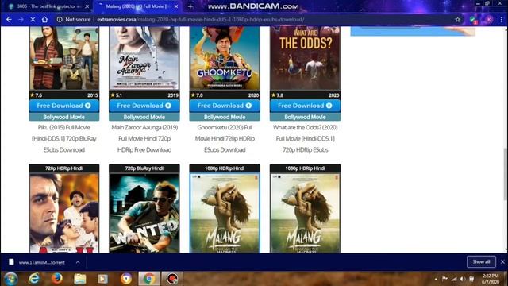Open Chrome Canary icon in taskbar

coord(126,279)
